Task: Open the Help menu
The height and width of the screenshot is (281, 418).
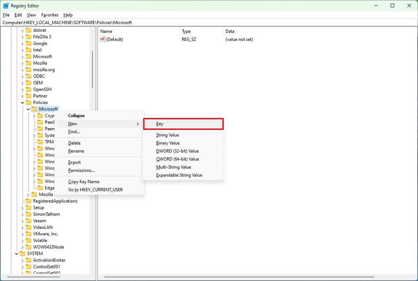Action: [x=68, y=15]
